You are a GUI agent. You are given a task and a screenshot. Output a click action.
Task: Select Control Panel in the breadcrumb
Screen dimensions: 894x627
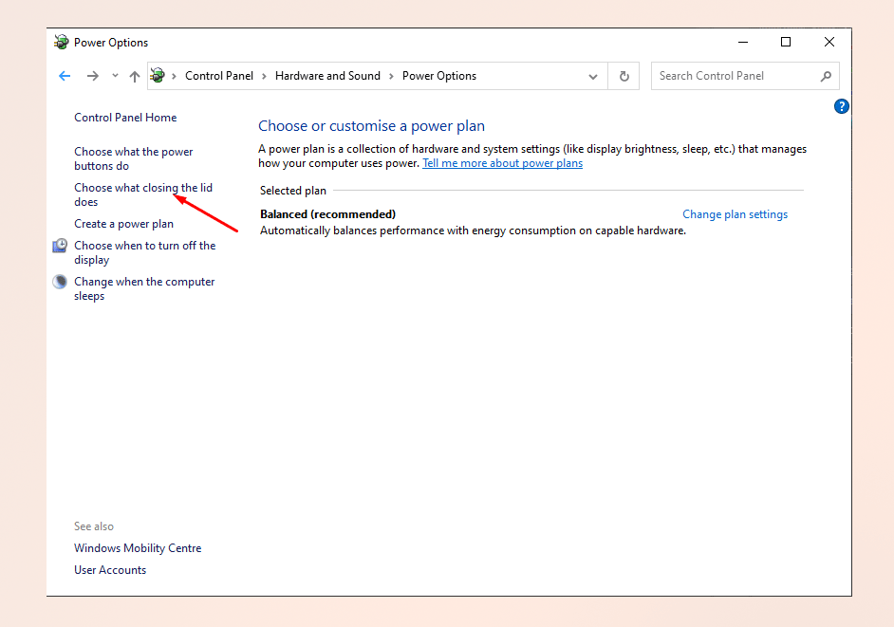click(x=219, y=76)
